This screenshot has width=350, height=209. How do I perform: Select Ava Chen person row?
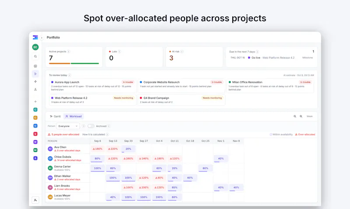(x=68, y=149)
